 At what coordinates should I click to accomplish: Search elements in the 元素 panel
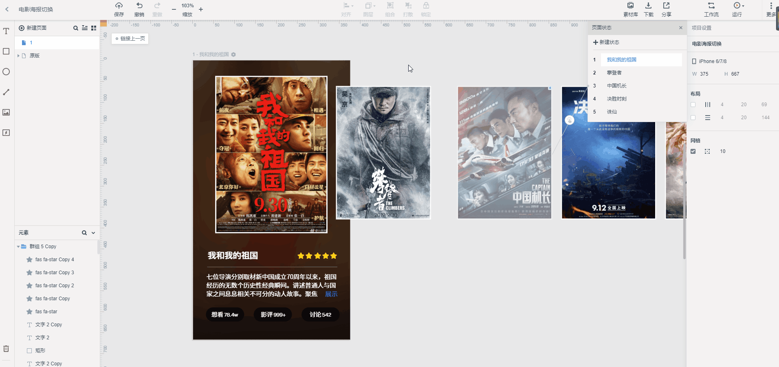tap(84, 233)
